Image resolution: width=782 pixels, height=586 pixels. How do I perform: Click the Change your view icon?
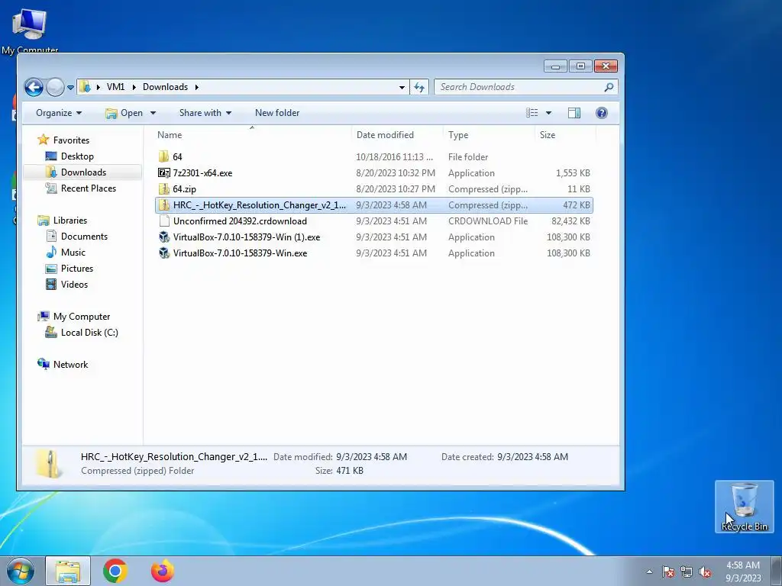click(532, 113)
